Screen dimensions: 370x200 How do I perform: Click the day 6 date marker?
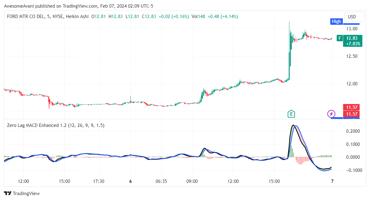130,181
